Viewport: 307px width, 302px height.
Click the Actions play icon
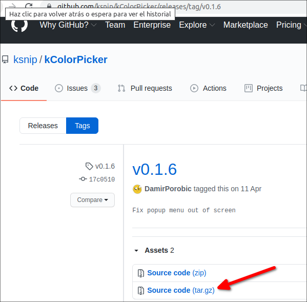(194, 88)
